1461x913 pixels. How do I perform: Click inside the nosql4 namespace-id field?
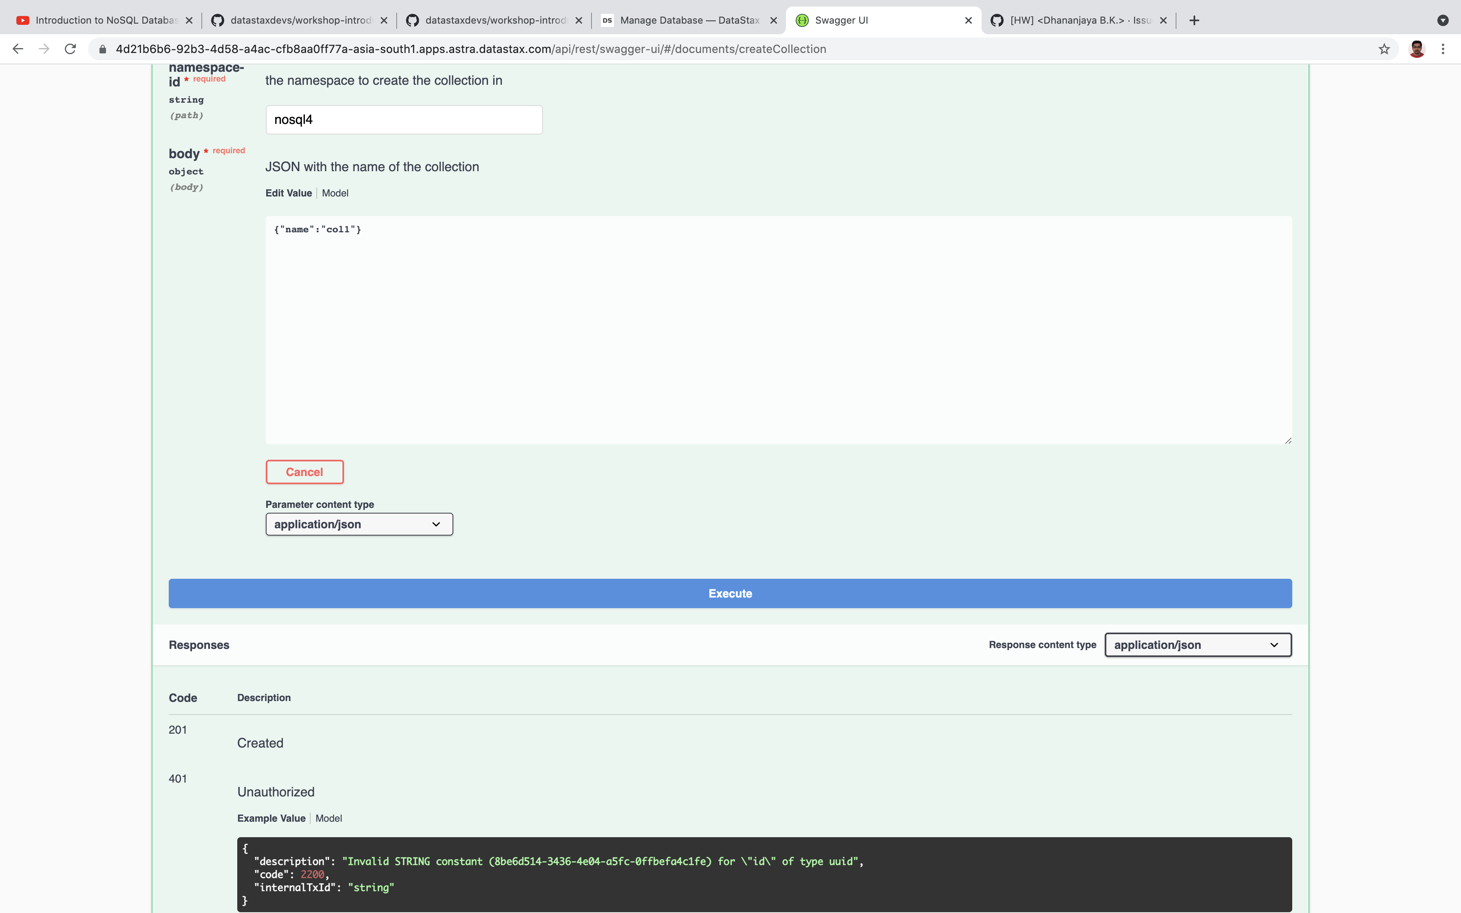click(x=403, y=119)
